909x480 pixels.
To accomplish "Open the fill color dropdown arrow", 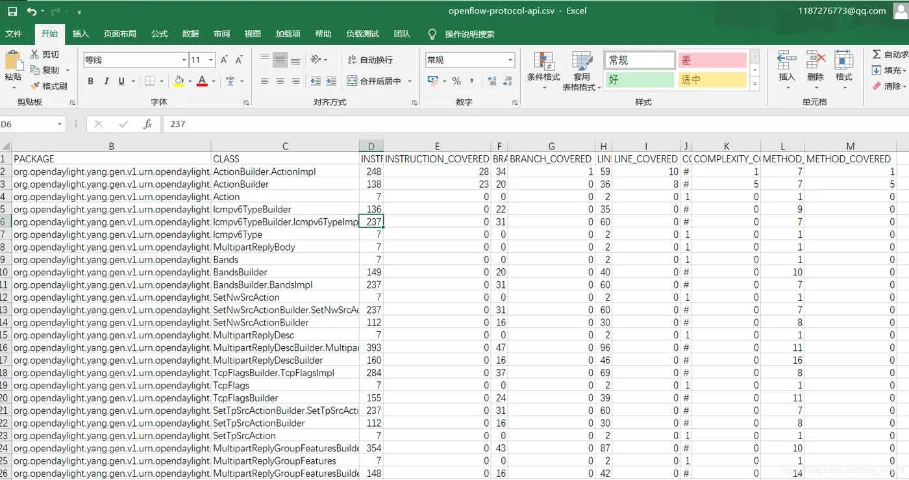I will [x=189, y=81].
